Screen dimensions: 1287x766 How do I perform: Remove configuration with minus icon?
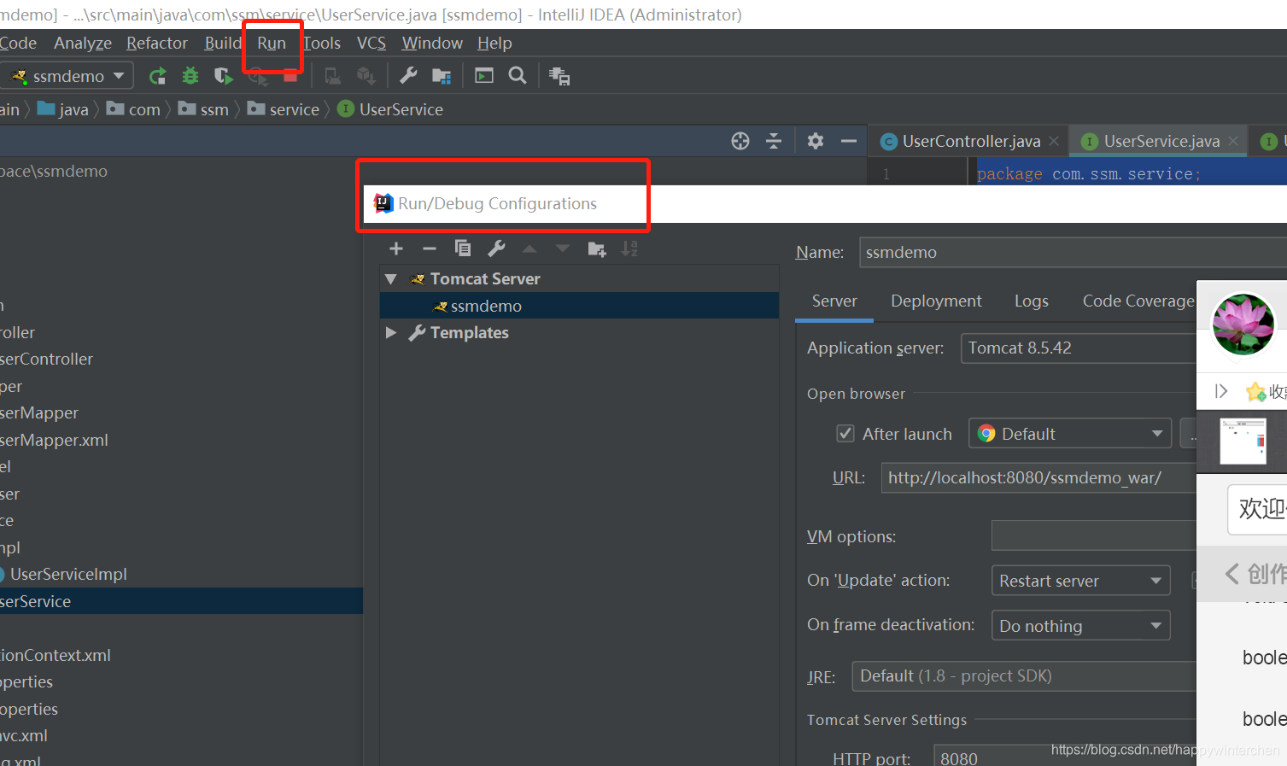pyautogui.click(x=430, y=249)
